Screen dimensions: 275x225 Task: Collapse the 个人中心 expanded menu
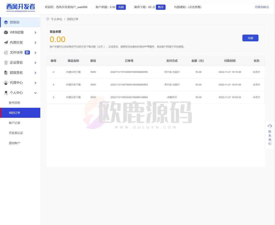click(35, 93)
